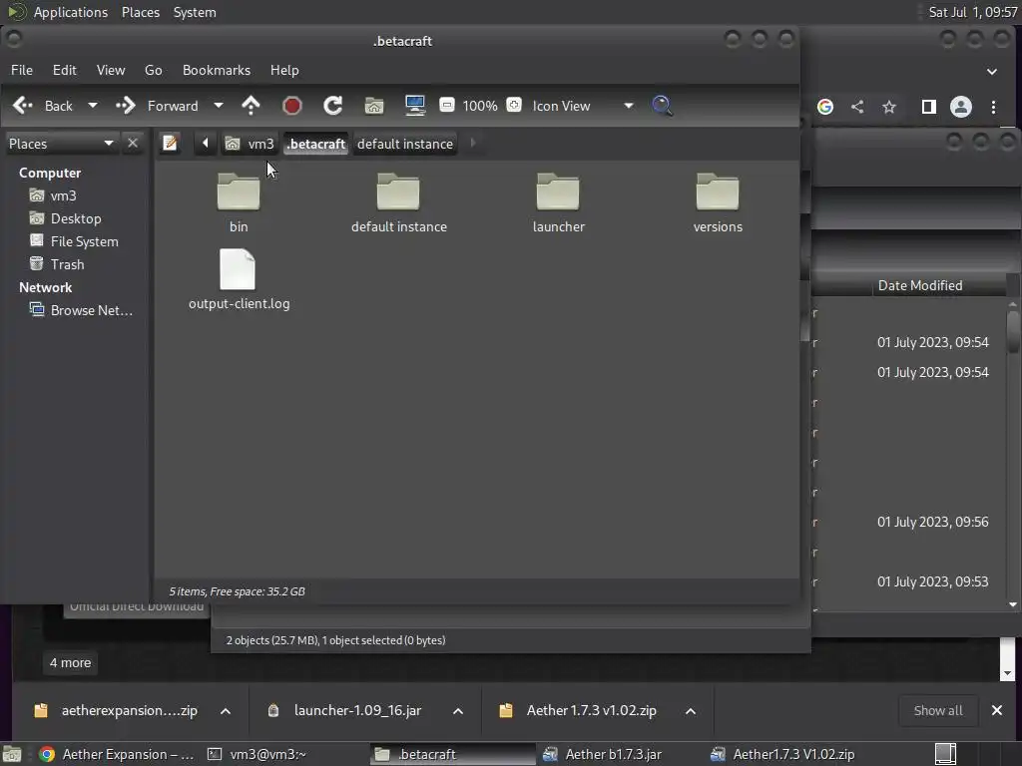1022x766 pixels.
Task: Click show desktop icon in taskbar
Action: pyautogui.click(x=945, y=754)
